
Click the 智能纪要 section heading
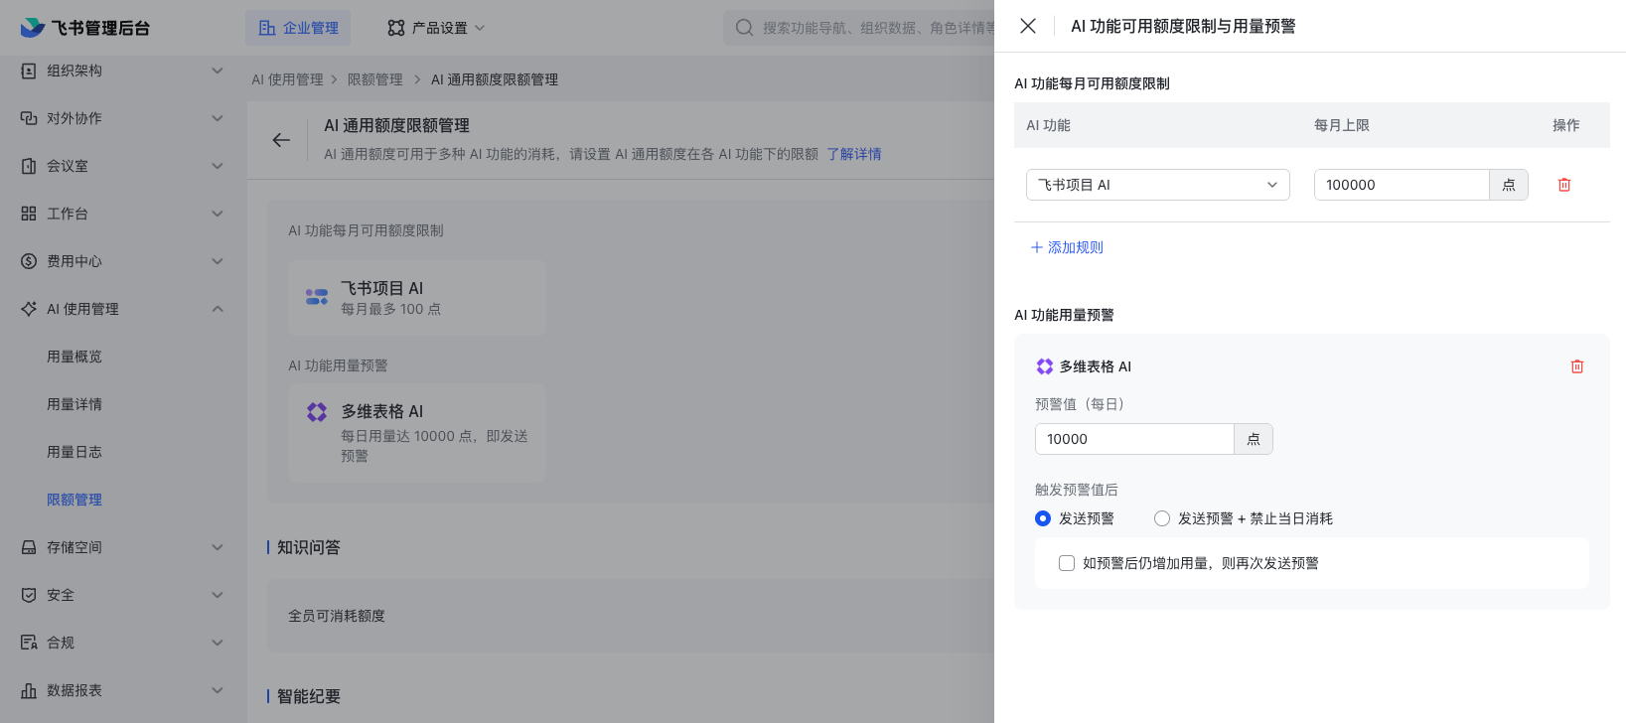(x=309, y=696)
